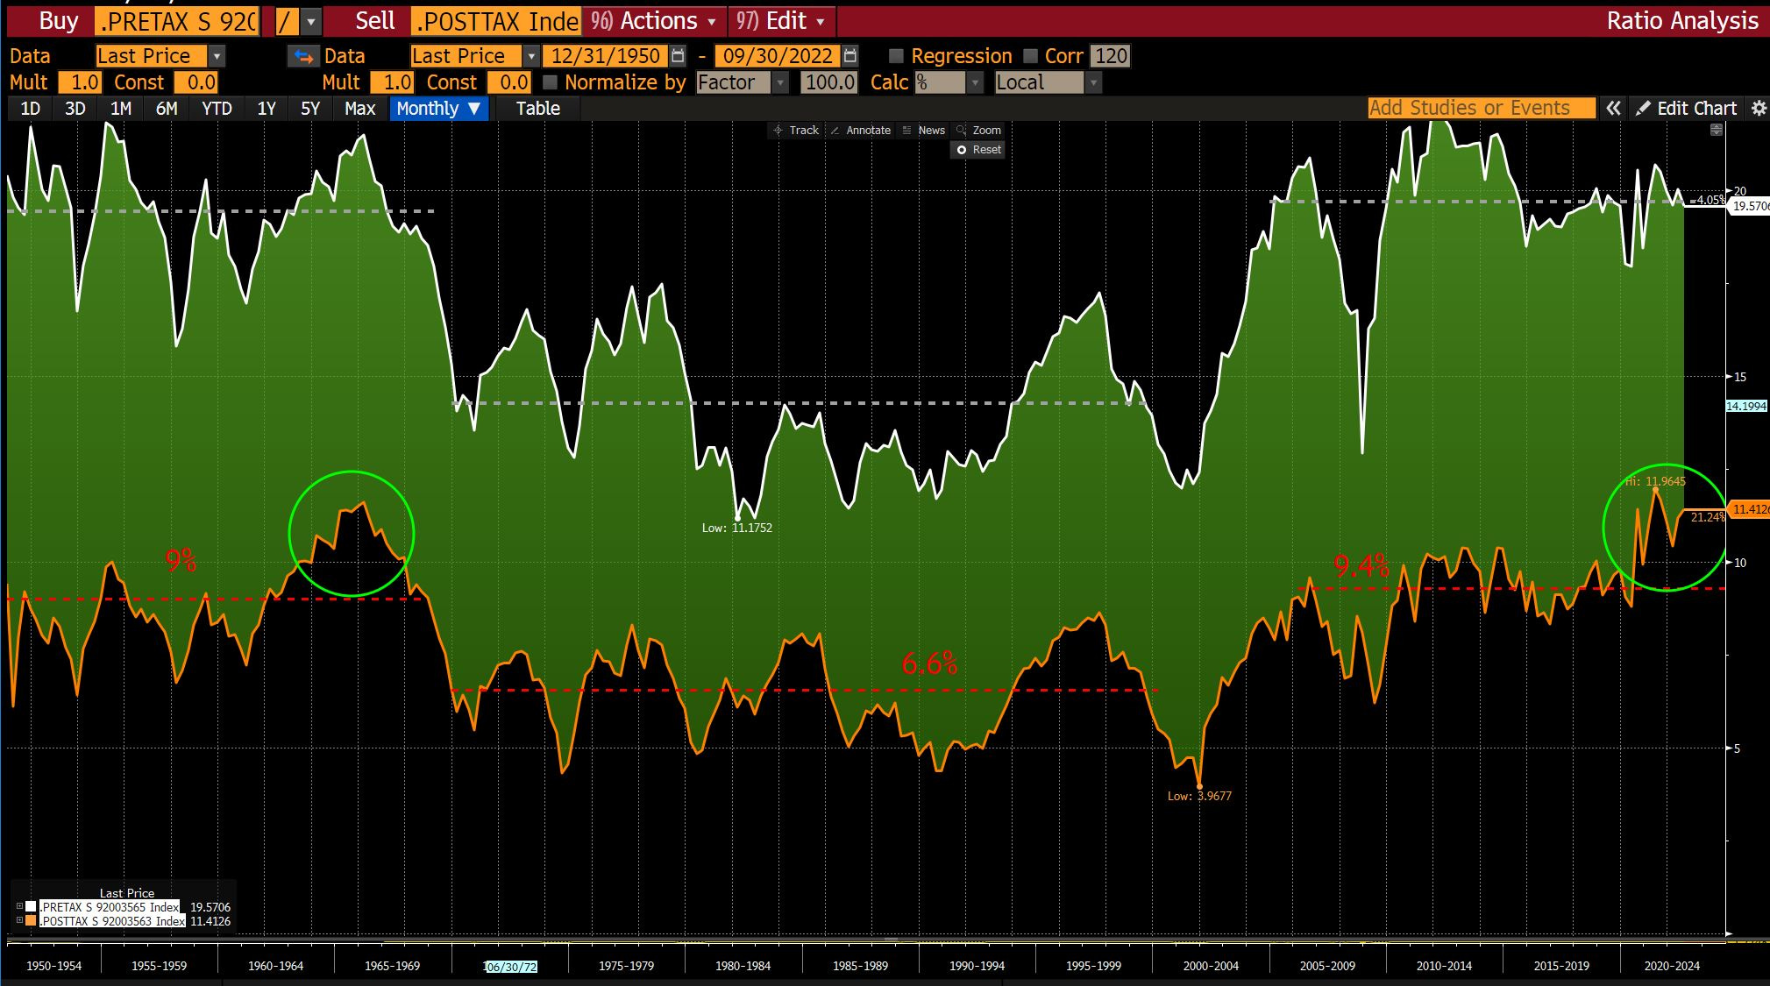Click the .PRETAX S 92003565 Index legend label
Image resolution: width=1770 pixels, height=986 pixels.
[110, 907]
